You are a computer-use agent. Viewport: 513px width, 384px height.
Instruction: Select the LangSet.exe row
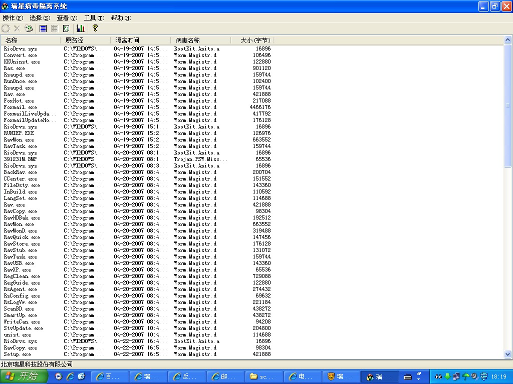click(137, 198)
